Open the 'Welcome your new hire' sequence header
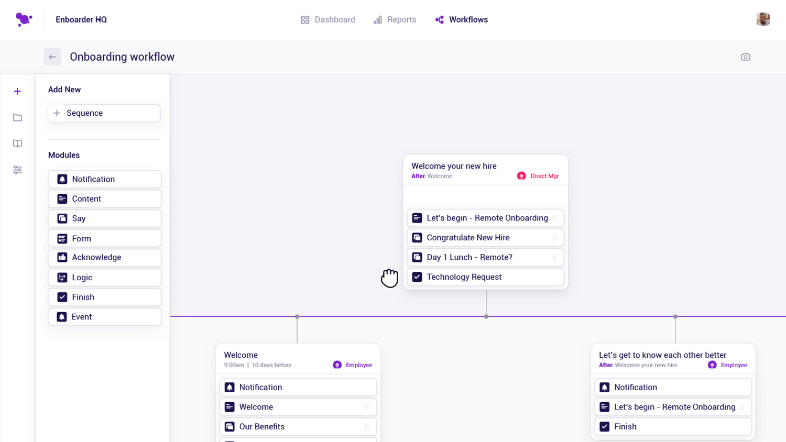This screenshot has height=442, width=786. [x=486, y=170]
